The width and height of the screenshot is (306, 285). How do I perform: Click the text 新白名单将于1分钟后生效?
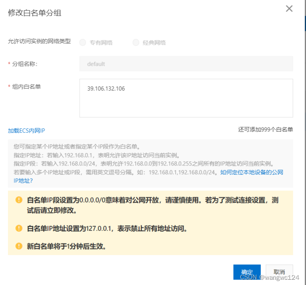point(66,246)
